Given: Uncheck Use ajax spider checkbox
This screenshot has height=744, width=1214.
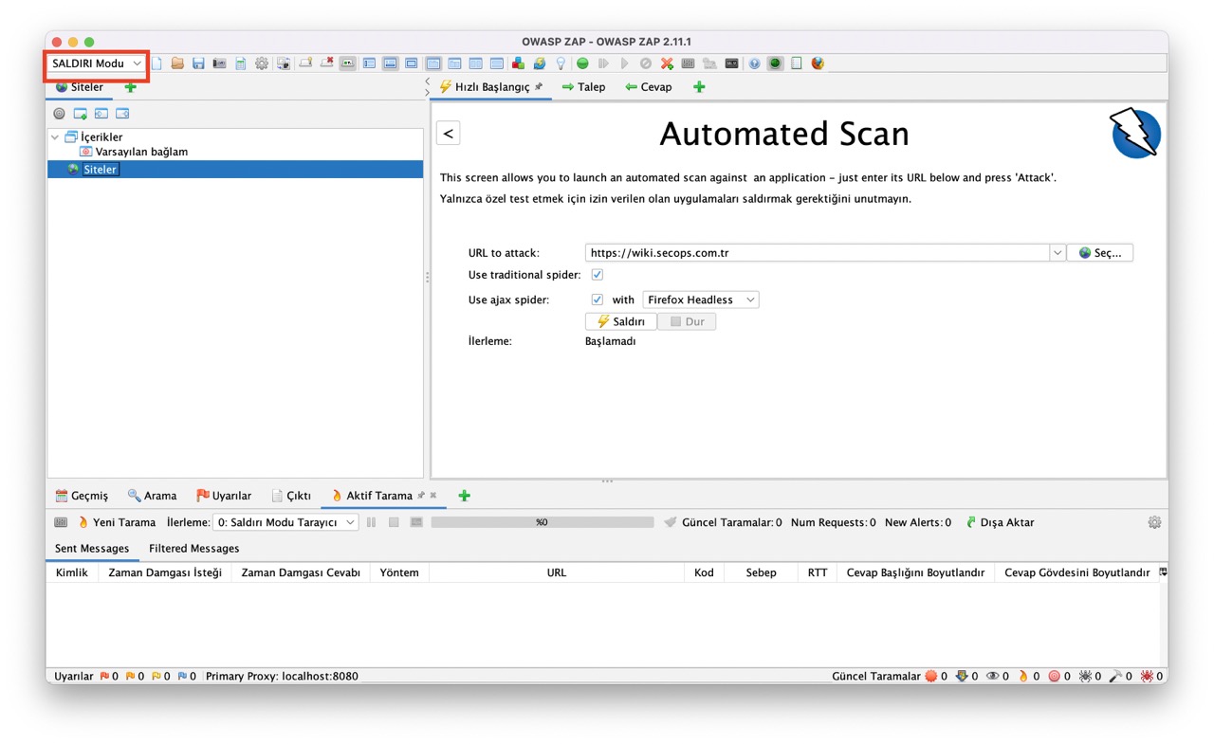Looking at the screenshot, I should [x=598, y=299].
